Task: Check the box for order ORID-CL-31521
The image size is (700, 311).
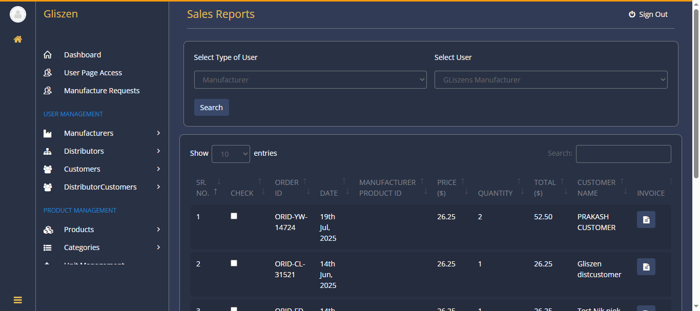Action: click(234, 263)
